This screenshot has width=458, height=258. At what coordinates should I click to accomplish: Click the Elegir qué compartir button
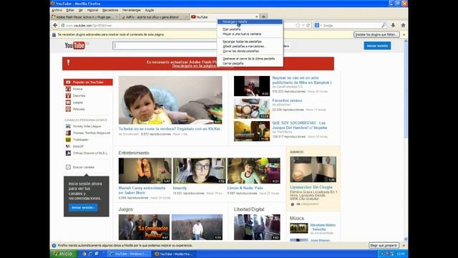(x=384, y=245)
